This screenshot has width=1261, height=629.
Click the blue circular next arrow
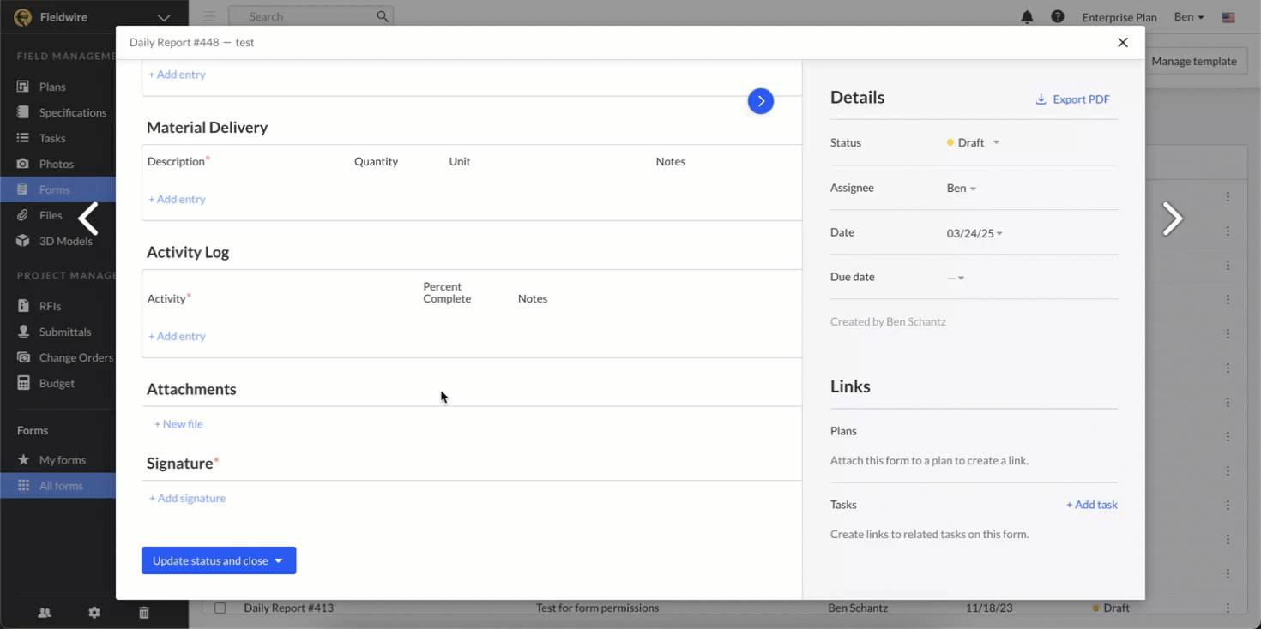(760, 101)
